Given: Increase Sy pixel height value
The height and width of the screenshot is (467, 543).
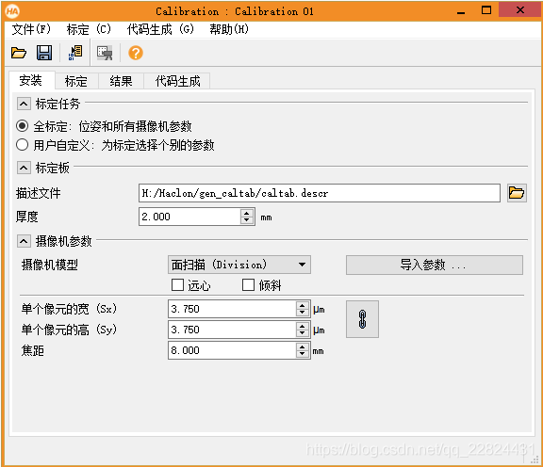Looking at the screenshot, I should [303, 326].
